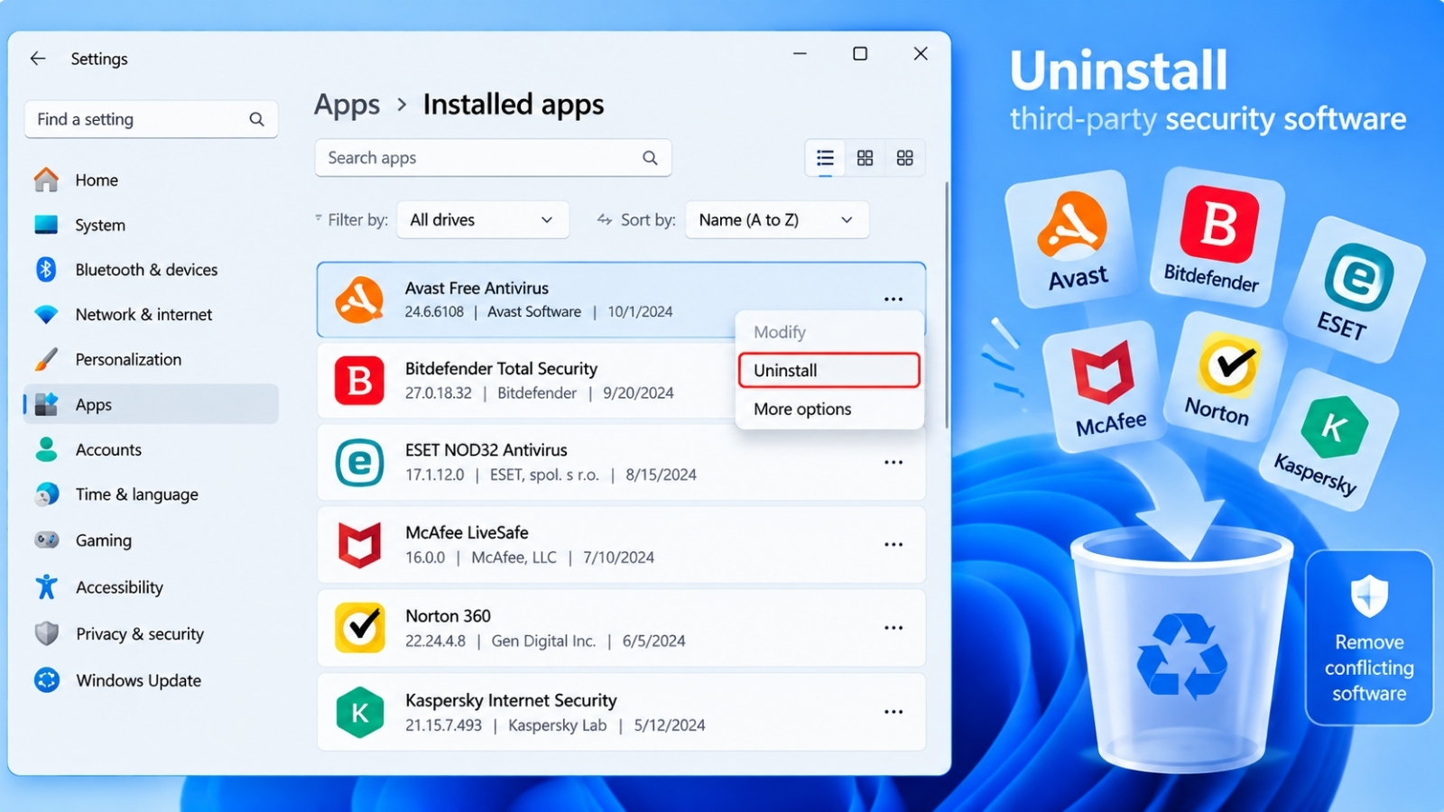Open System settings
Screen dimensions: 1444x812
pos(151,225)
